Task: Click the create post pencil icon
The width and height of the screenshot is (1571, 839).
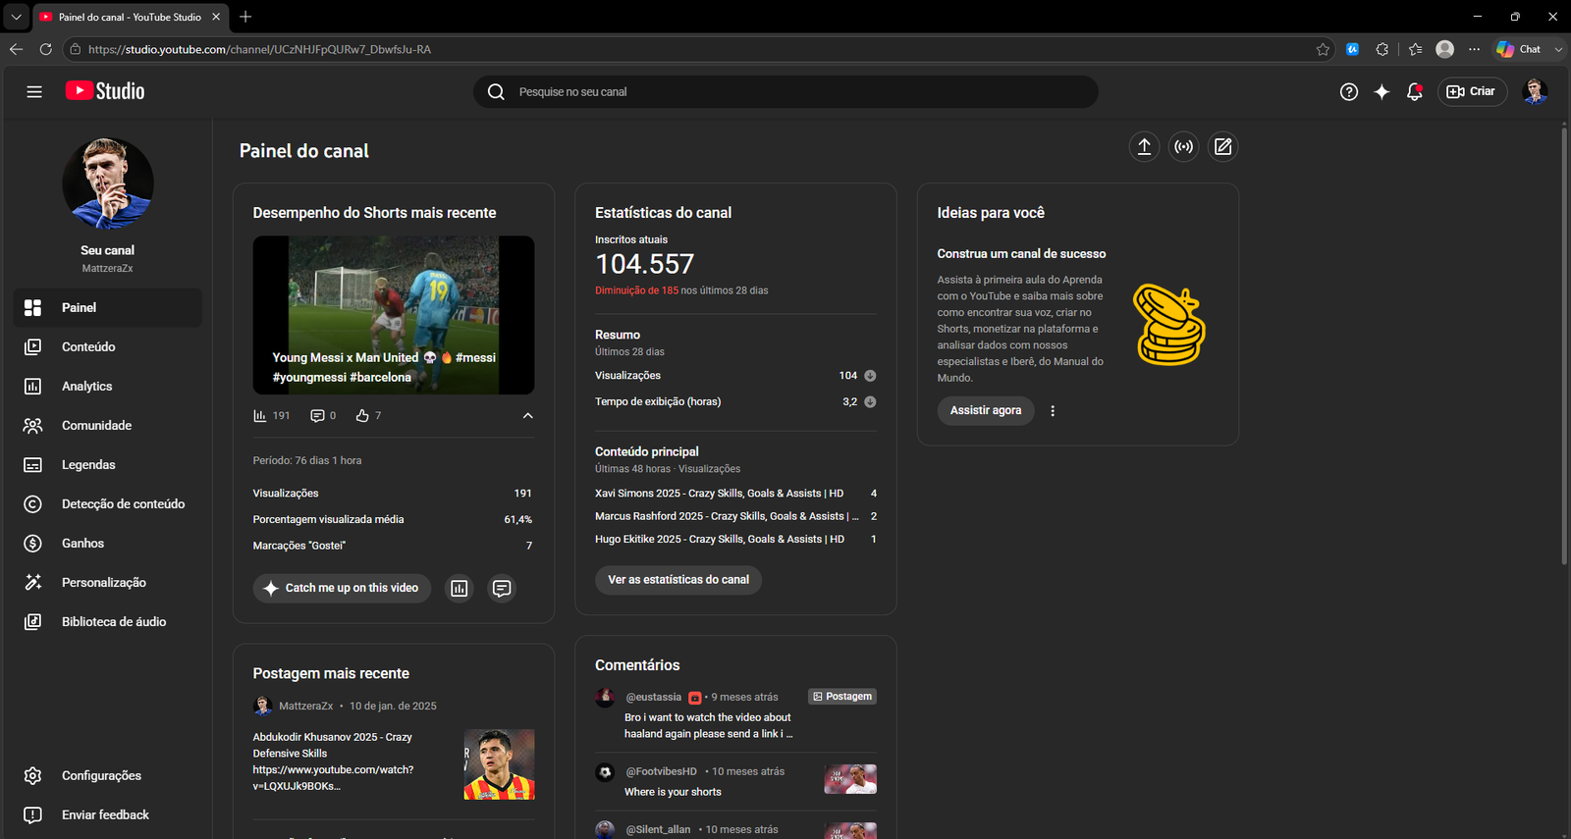Action: [x=1222, y=146]
